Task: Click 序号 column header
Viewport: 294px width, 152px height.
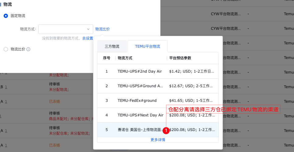Action: tap(107, 58)
